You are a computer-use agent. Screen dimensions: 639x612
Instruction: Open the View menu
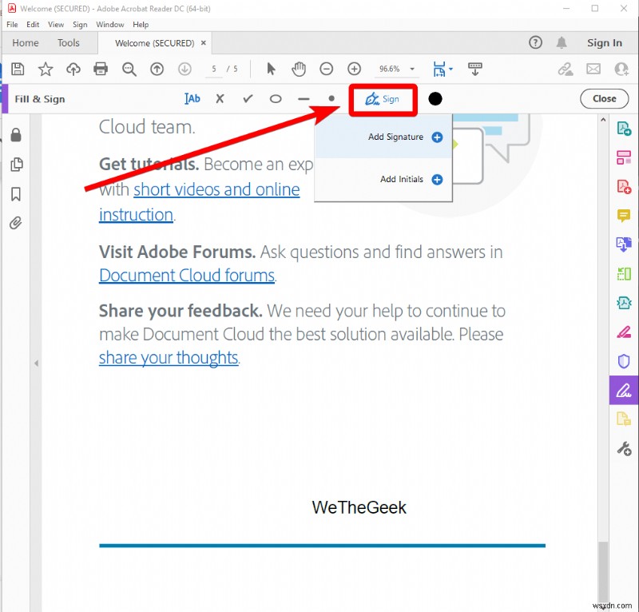[x=55, y=24]
